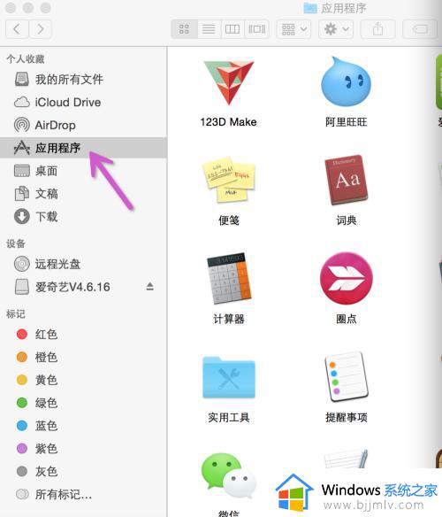The width and height of the screenshot is (442, 517).
Task: Click the 实用工具 label text
Action: click(229, 418)
